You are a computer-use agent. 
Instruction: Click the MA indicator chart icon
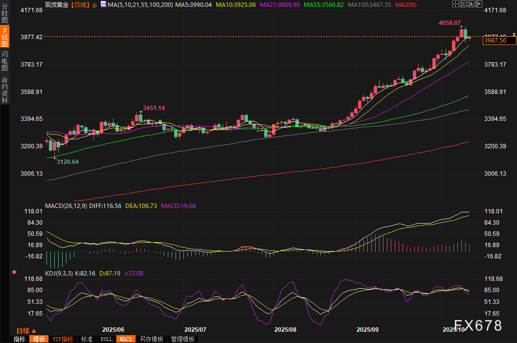[x=103, y=4]
